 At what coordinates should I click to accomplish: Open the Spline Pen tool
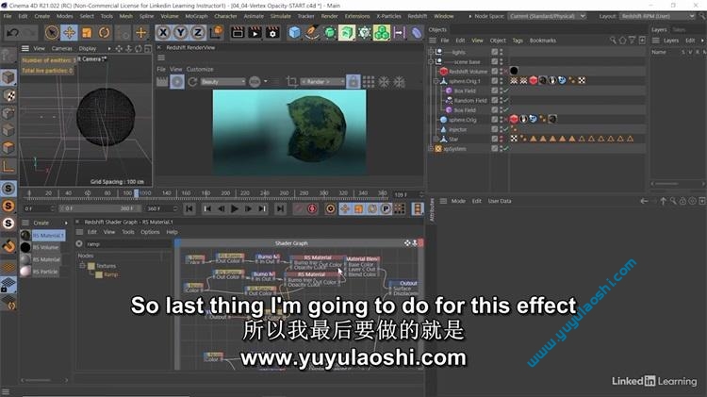[x=312, y=32]
